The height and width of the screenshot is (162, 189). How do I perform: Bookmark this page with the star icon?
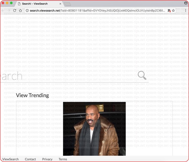[x=173, y=10]
